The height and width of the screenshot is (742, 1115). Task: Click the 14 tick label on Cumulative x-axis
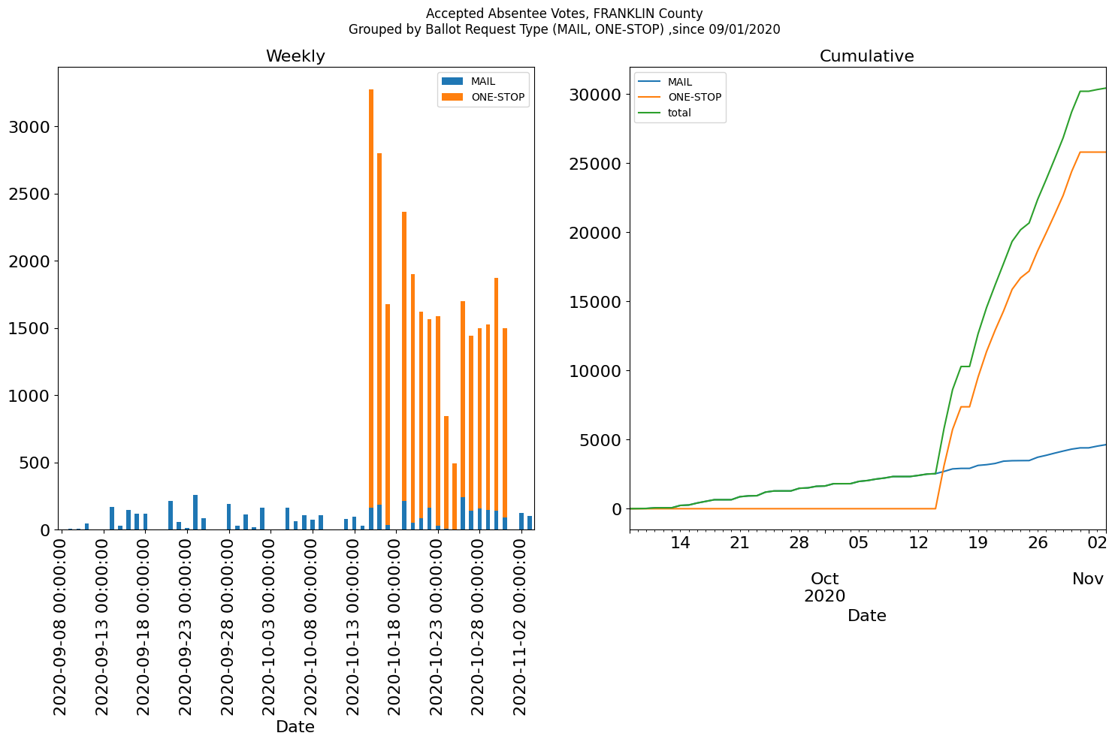click(680, 543)
